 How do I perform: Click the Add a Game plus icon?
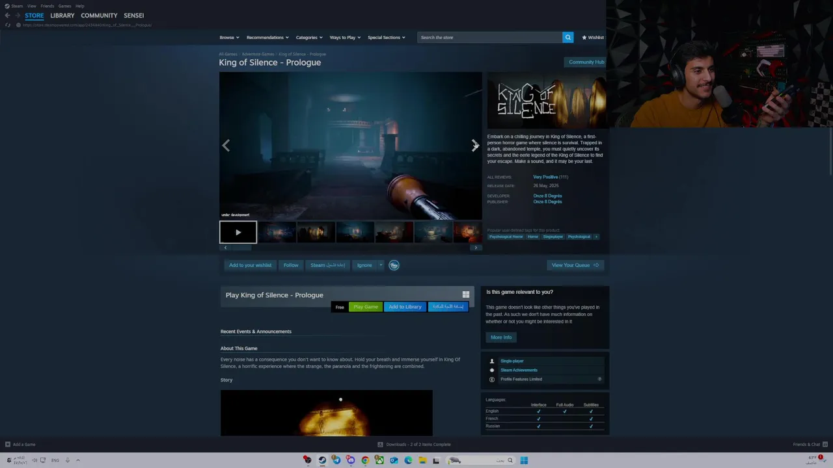tap(8, 445)
